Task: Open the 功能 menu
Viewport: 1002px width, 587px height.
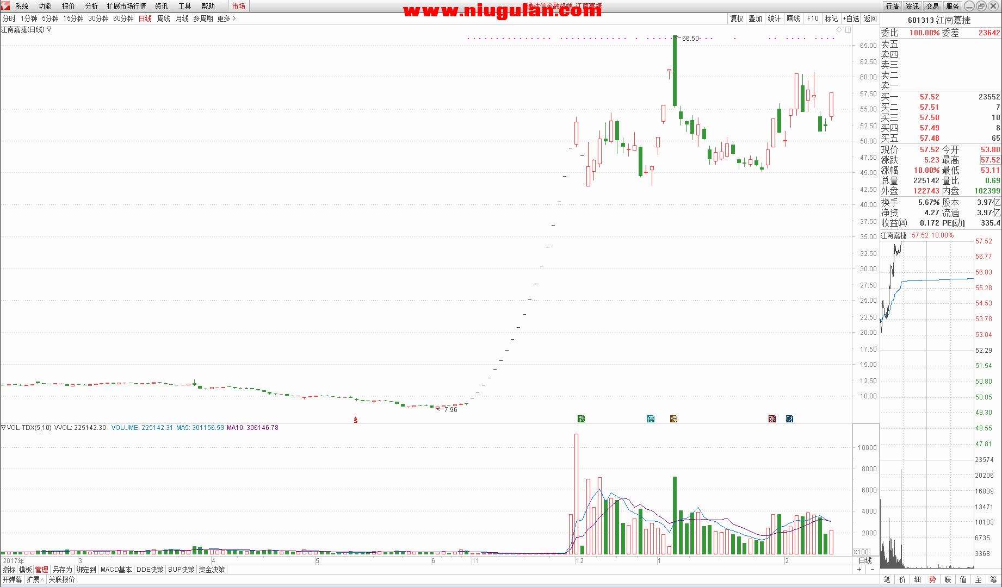Action: click(x=45, y=6)
